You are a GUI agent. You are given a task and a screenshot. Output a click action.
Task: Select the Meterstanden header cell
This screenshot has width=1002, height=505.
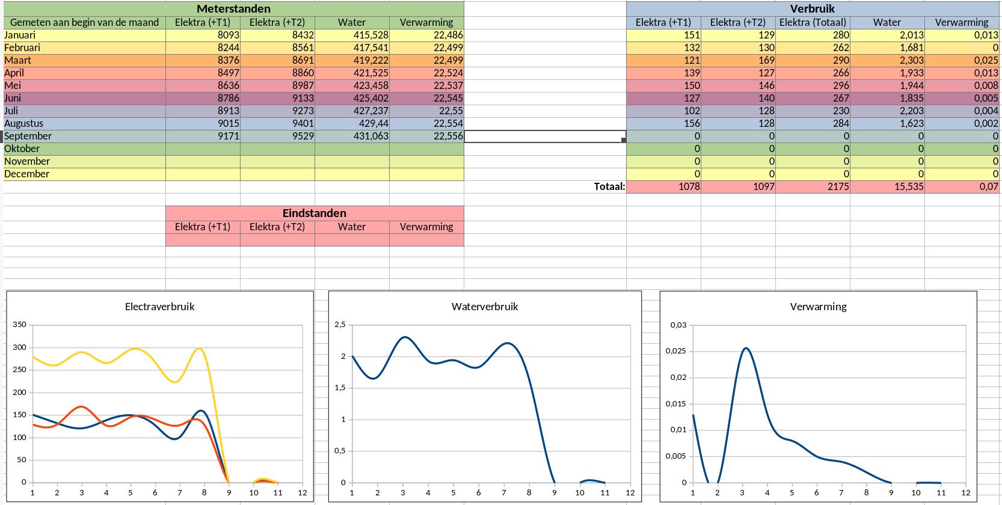[233, 9]
